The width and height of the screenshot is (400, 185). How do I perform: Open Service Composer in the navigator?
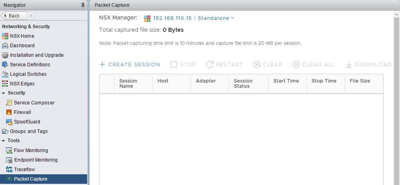(34, 103)
